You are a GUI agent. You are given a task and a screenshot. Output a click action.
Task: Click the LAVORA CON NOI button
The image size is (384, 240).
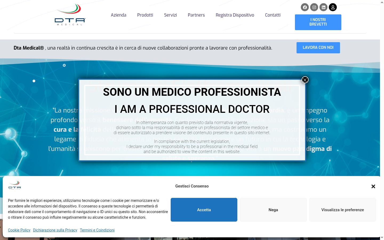318,47
